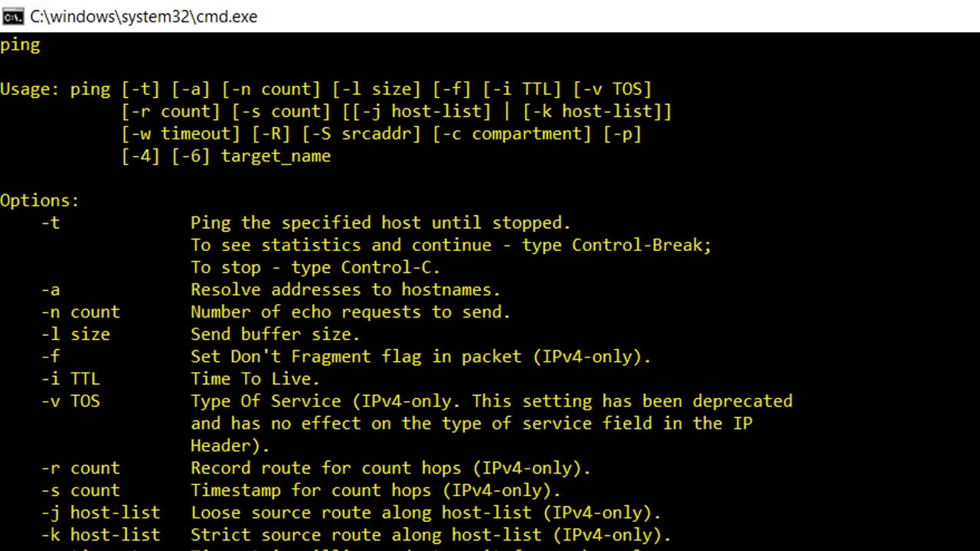
Task: Click the 'Send buffer size' description
Action: [x=275, y=334]
